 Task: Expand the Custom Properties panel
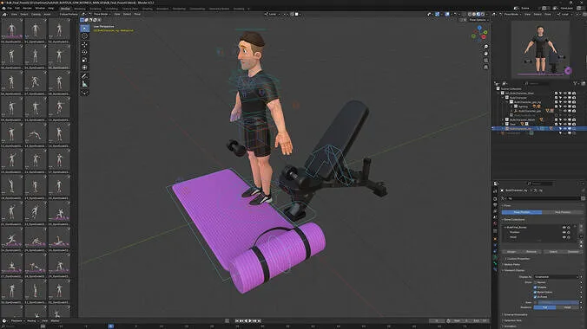[518, 258]
